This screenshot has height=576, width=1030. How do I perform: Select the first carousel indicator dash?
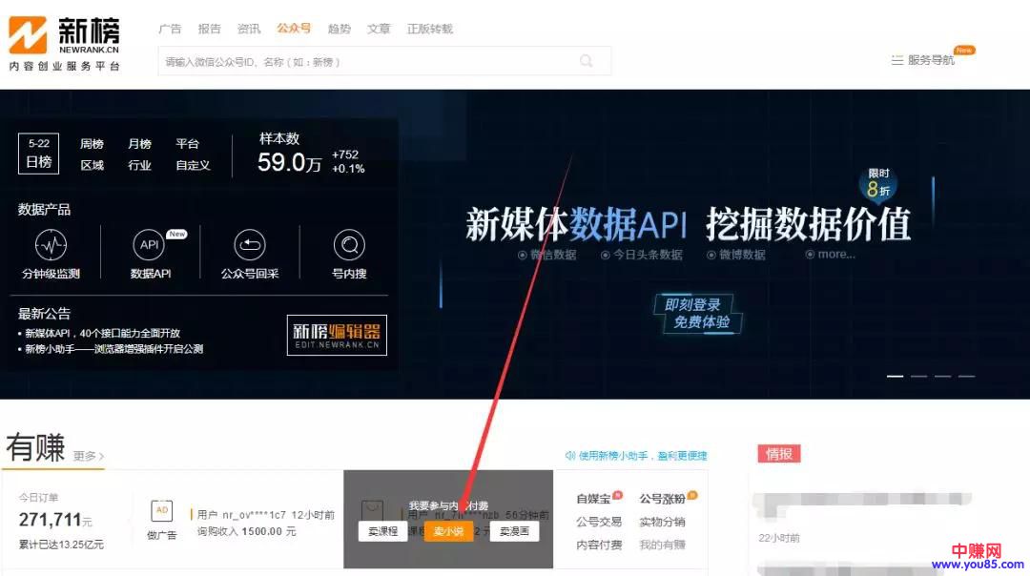click(895, 376)
